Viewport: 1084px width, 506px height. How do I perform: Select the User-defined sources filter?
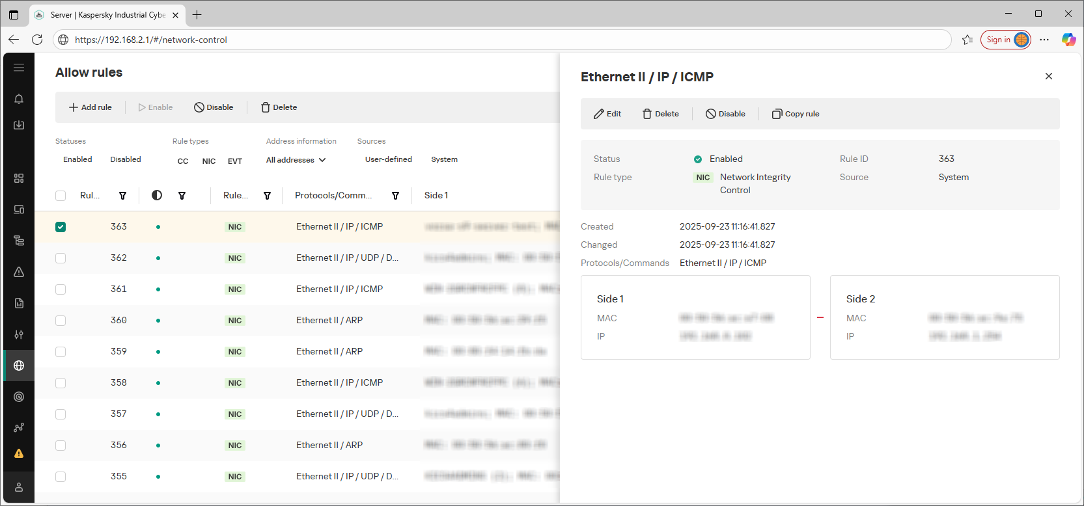click(x=388, y=159)
